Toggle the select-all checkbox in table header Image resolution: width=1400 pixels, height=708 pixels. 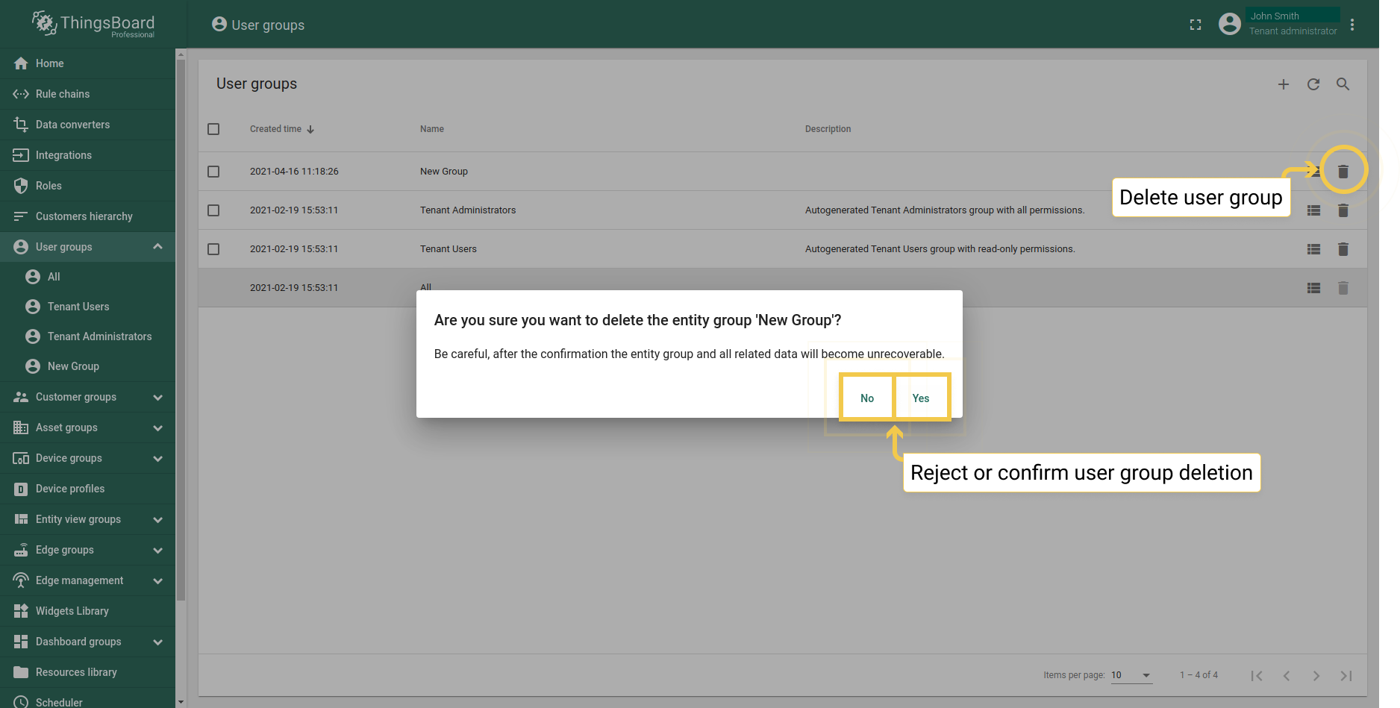click(x=213, y=129)
